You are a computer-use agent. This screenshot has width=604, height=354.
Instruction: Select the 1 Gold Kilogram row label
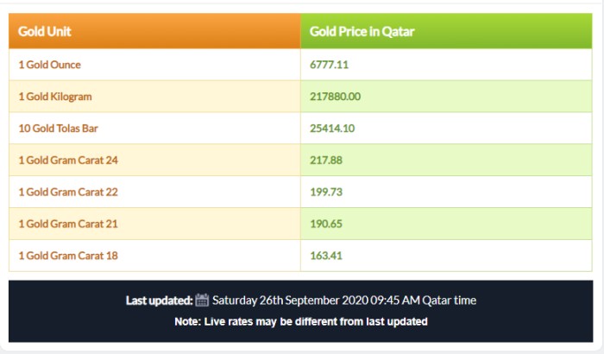(x=55, y=97)
